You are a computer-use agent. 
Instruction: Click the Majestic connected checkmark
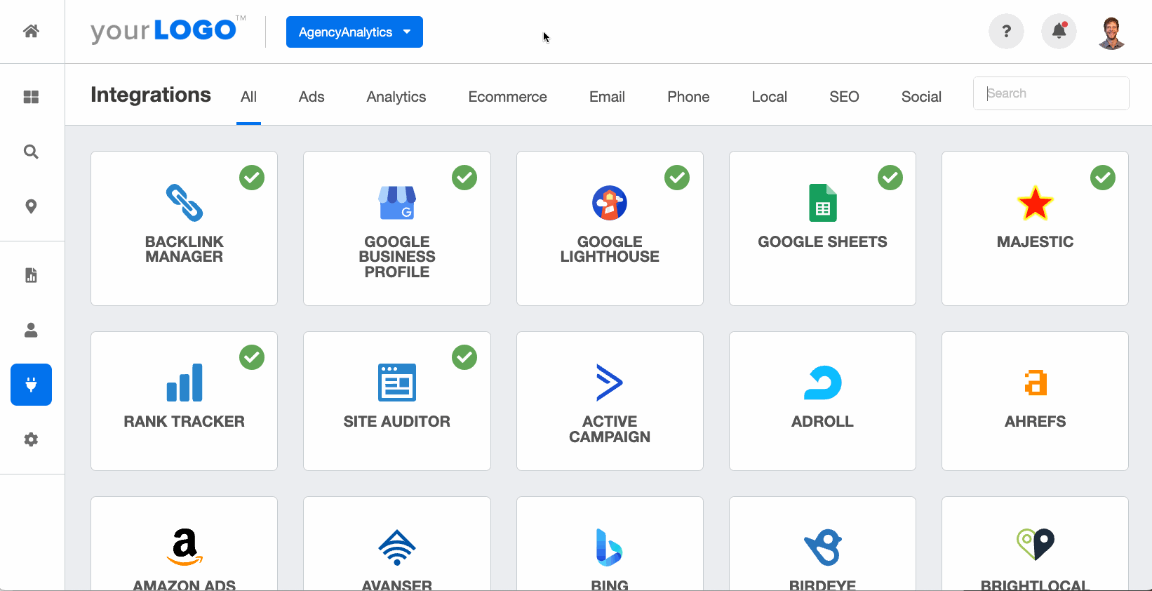[x=1103, y=178]
